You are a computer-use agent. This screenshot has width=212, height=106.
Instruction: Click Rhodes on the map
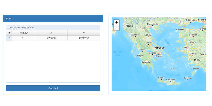196,68
